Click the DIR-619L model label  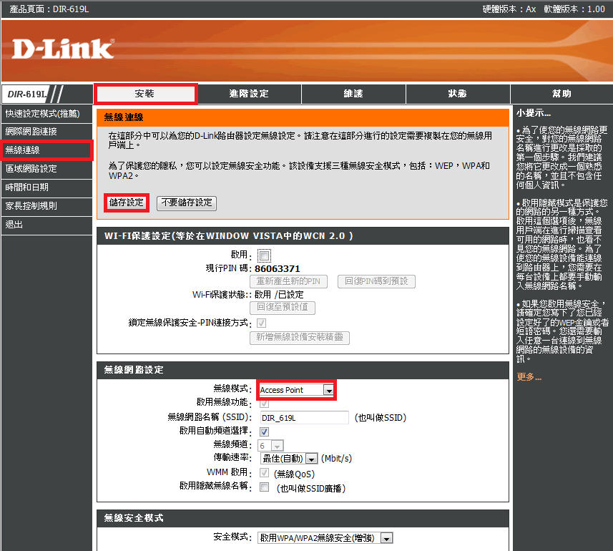[x=27, y=94]
